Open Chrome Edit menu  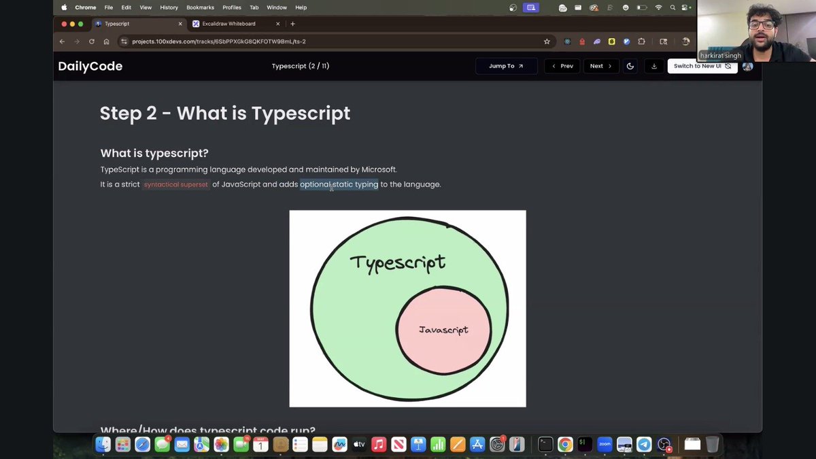click(x=126, y=7)
